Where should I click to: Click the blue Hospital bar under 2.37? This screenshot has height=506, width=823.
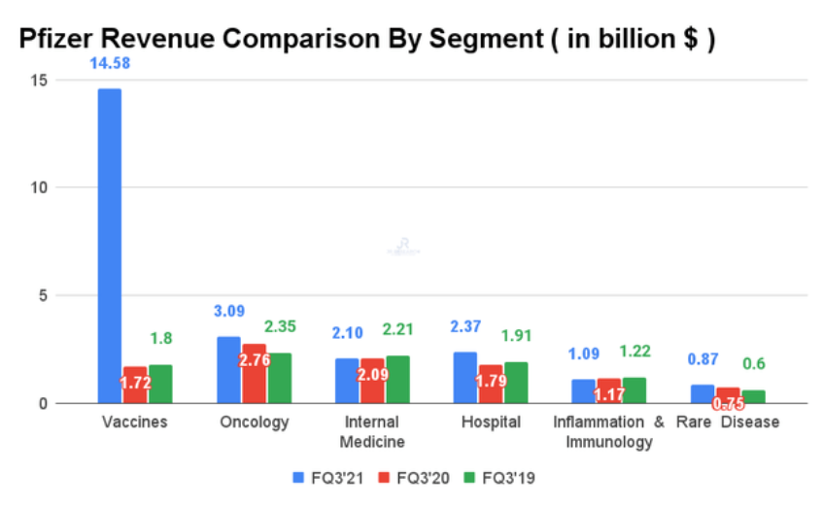[x=465, y=378]
